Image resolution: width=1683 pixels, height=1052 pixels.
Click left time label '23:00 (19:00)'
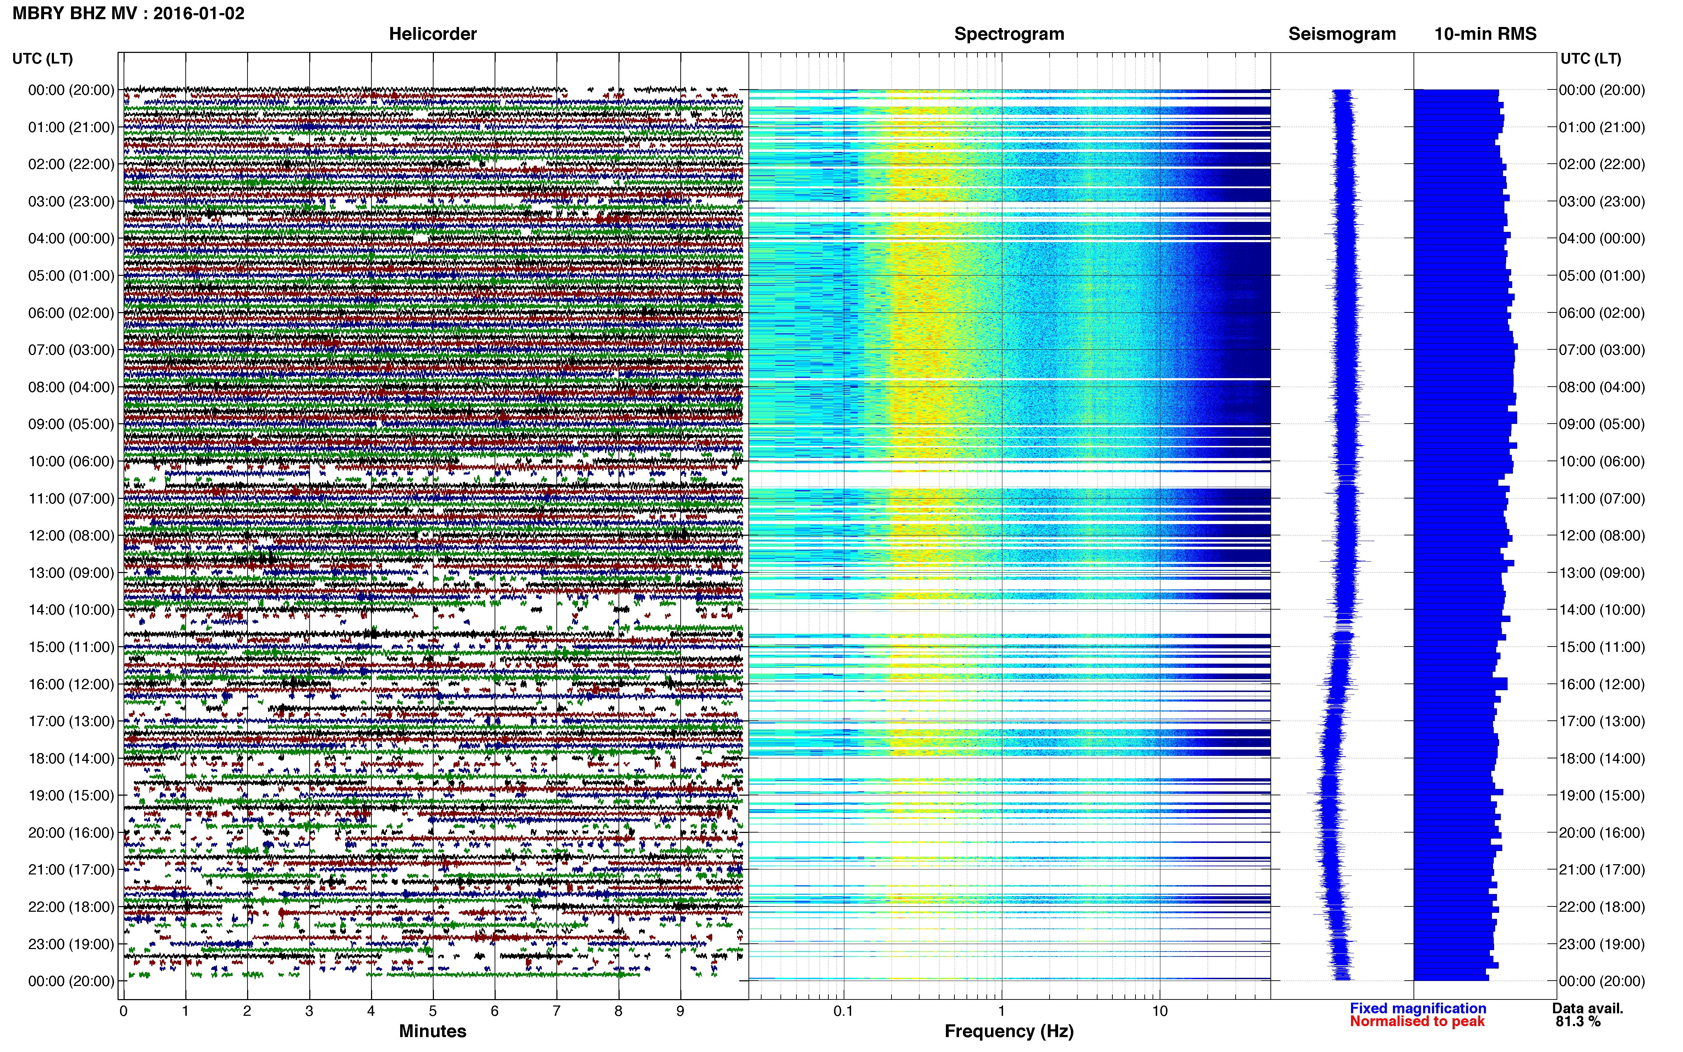point(71,944)
